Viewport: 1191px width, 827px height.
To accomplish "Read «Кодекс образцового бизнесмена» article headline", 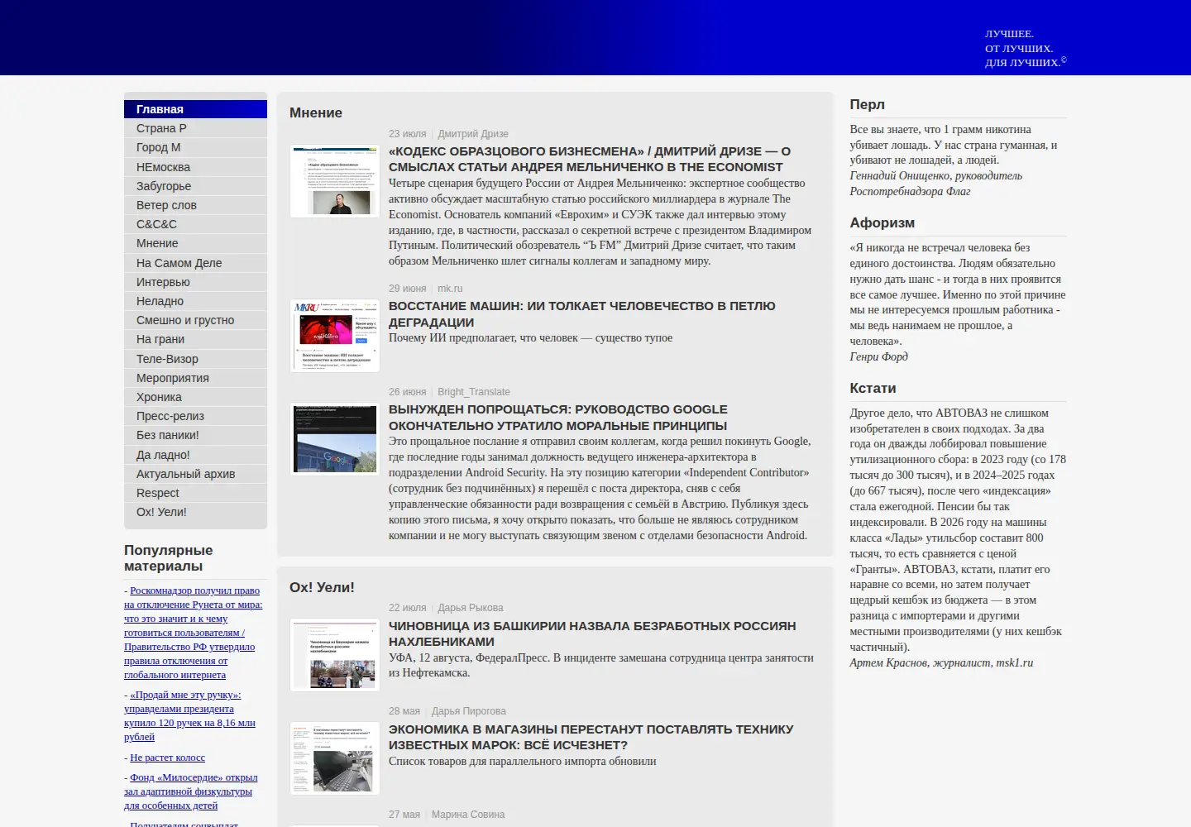I will coord(590,159).
